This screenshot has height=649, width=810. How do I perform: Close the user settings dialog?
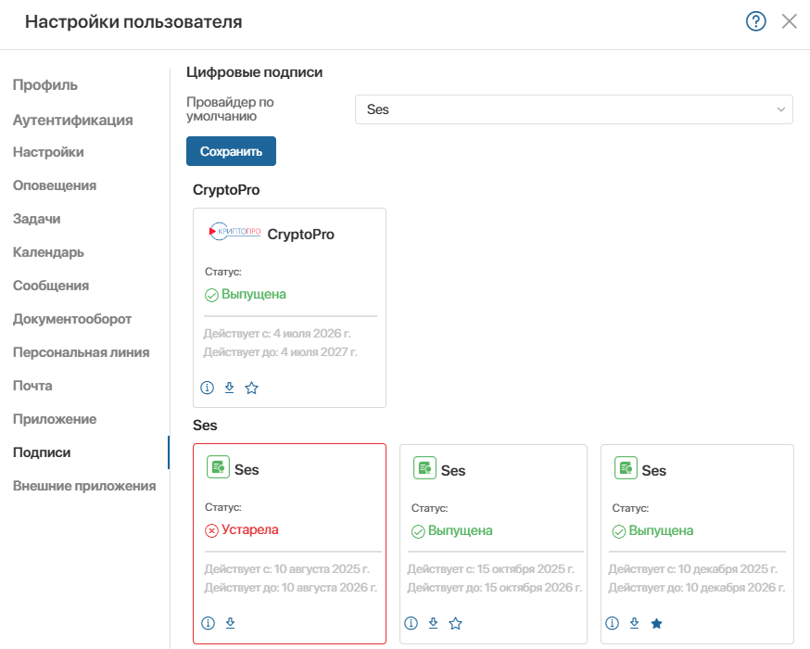(790, 21)
